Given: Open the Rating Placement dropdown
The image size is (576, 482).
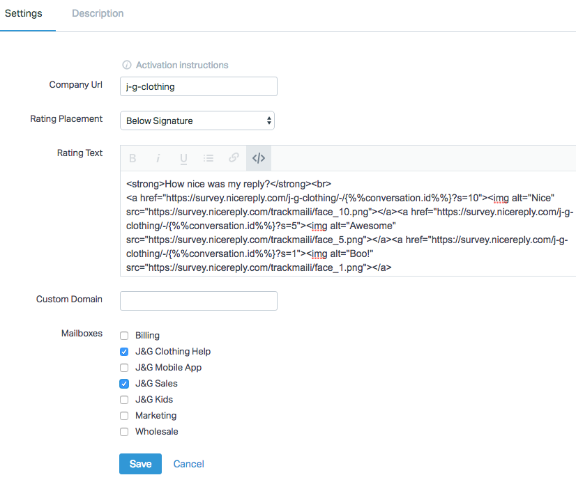Looking at the screenshot, I should pyautogui.click(x=197, y=120).
